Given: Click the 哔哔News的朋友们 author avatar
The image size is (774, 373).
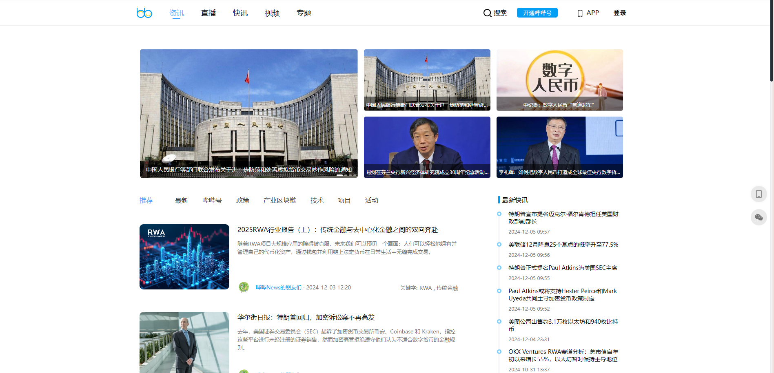Looking at the screenshot, I should pos(244,287).
